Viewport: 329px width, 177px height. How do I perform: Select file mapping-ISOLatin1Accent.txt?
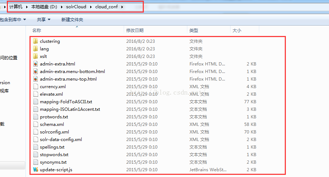tap(70, 109)
